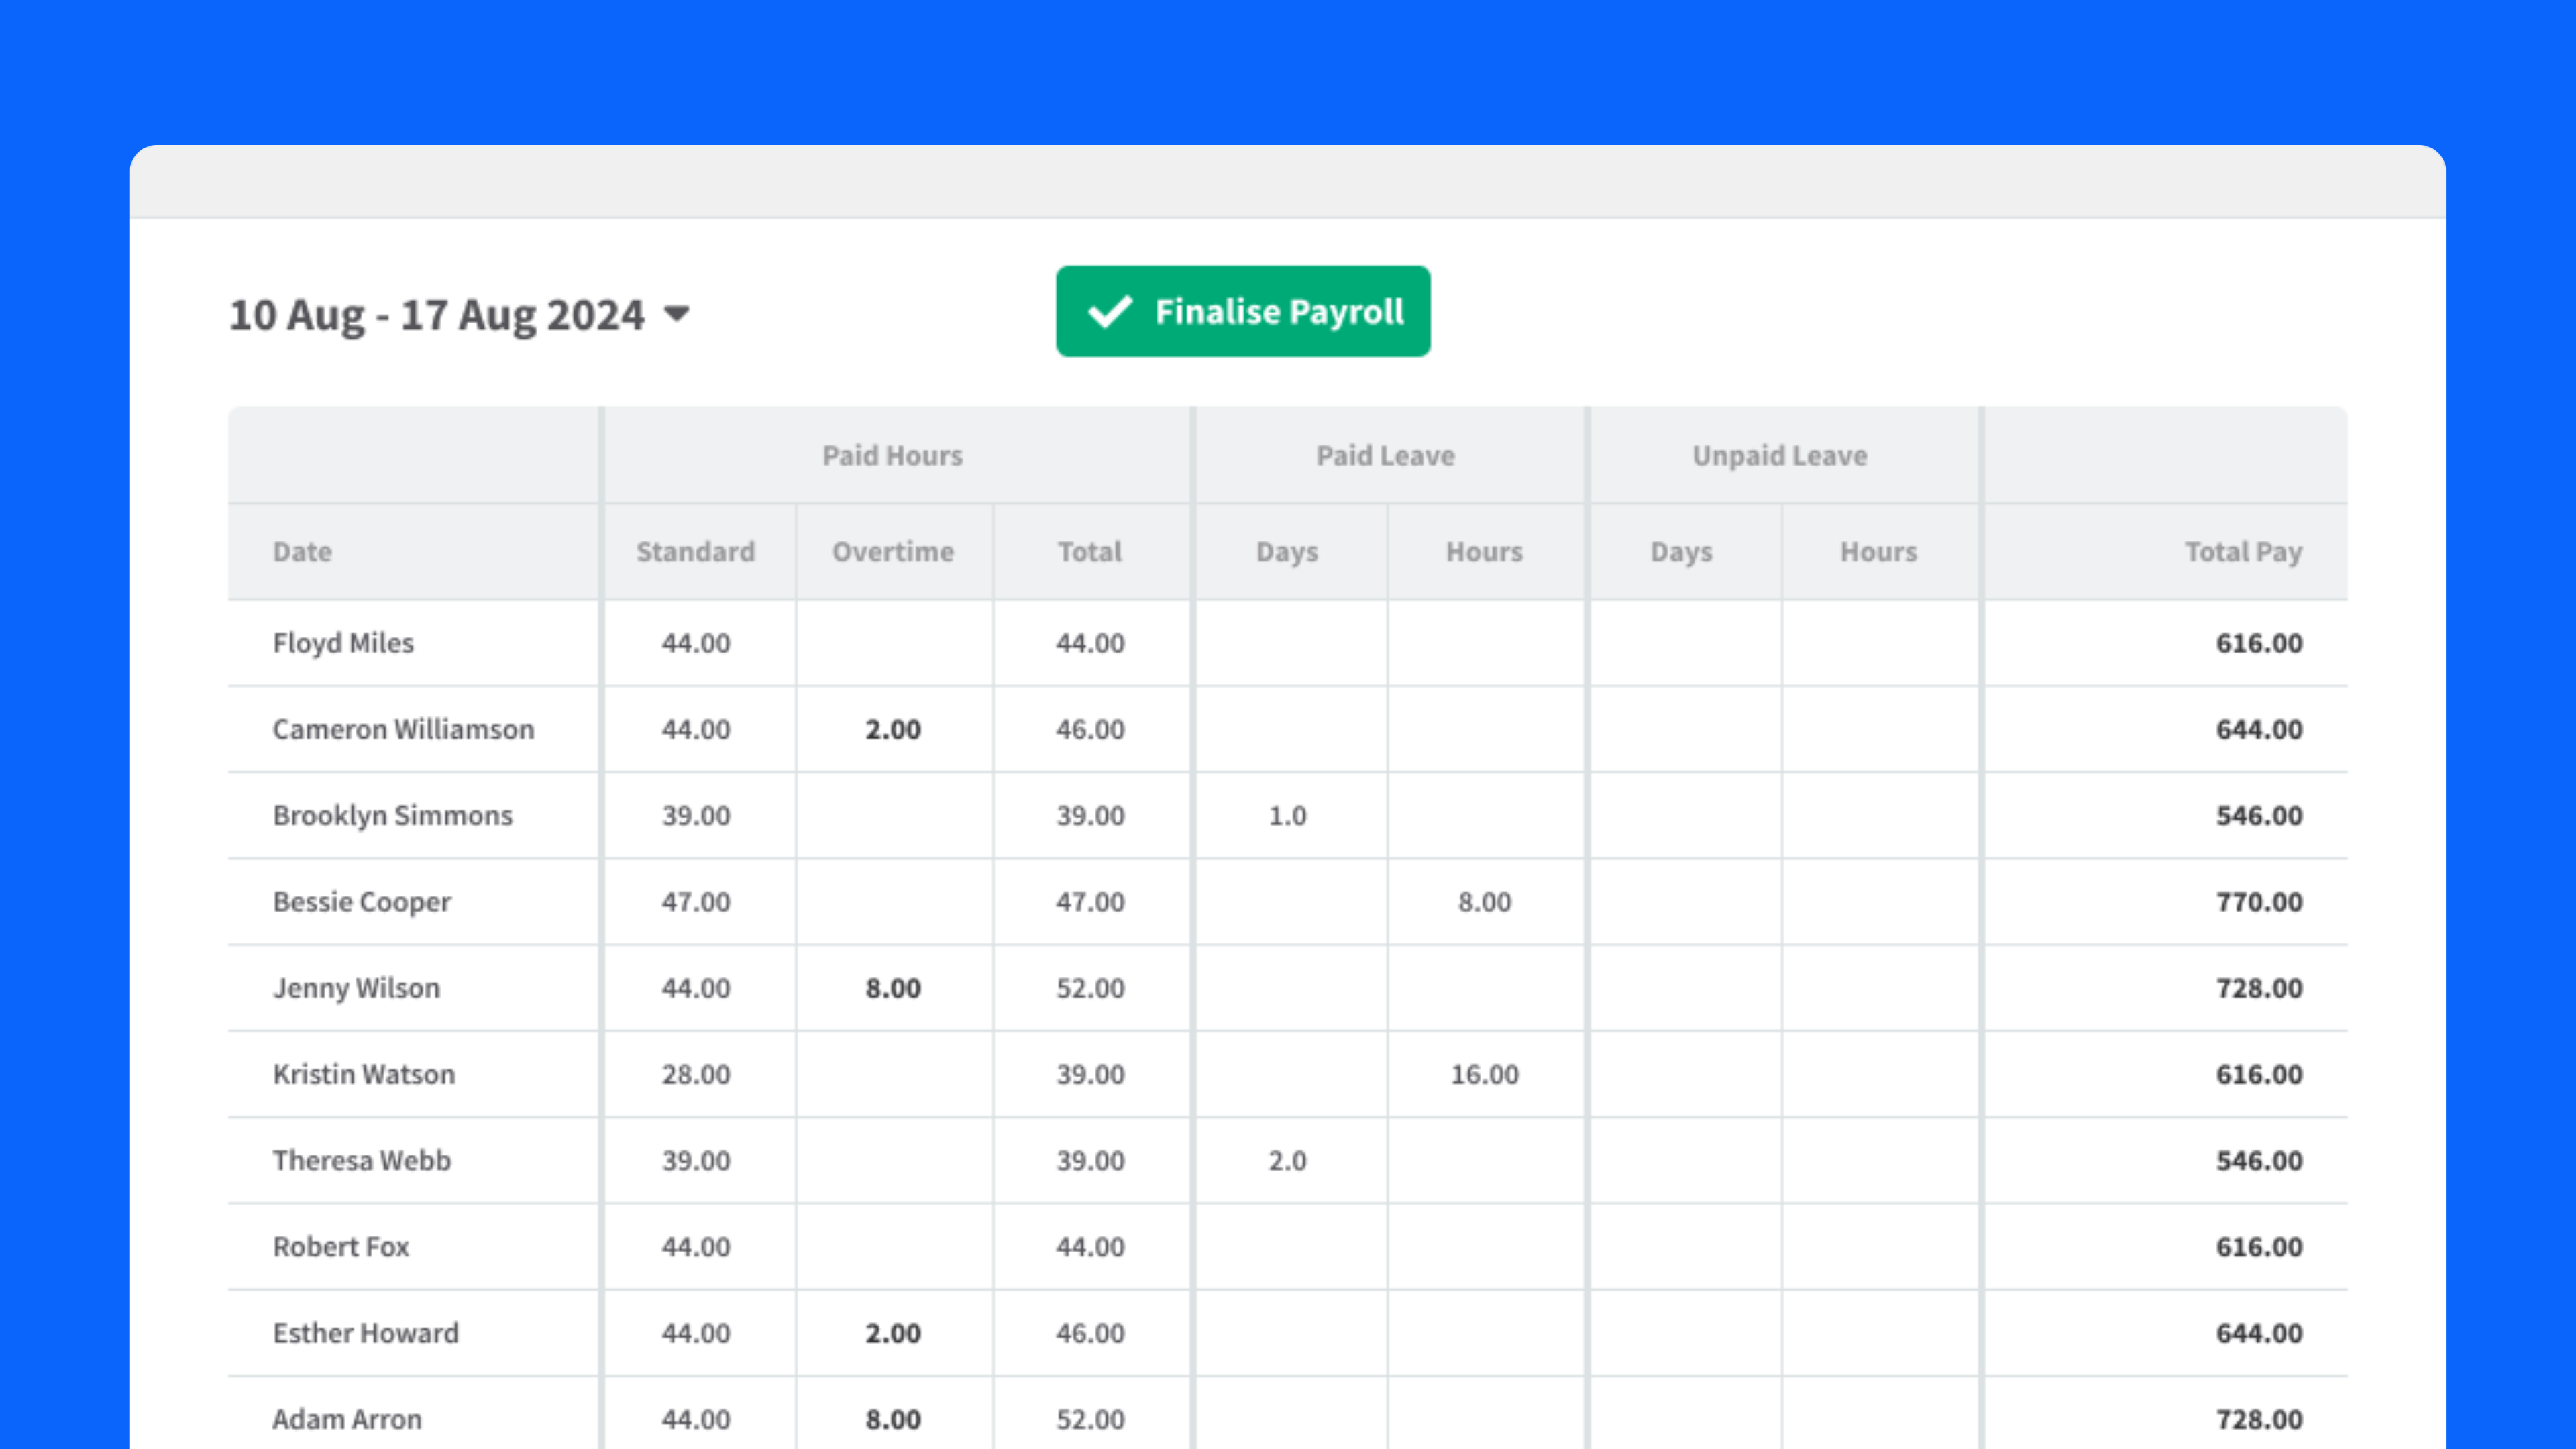This screenshot has height=1449, width=2576.
Task: Click the Unpaid Leave header
Action: 1779,455
